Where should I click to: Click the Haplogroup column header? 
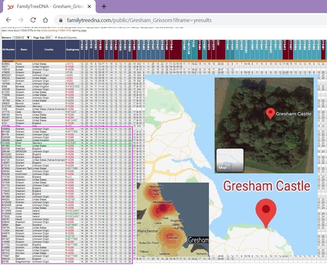pos(73,50)
